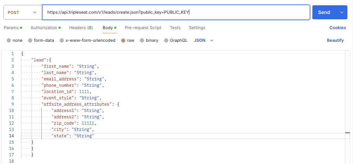Image resolution: width=353 pixels, height=164 pixels.
Task: Open the Send options arrow
Action: pyautogui.click(x=342, y=12)
